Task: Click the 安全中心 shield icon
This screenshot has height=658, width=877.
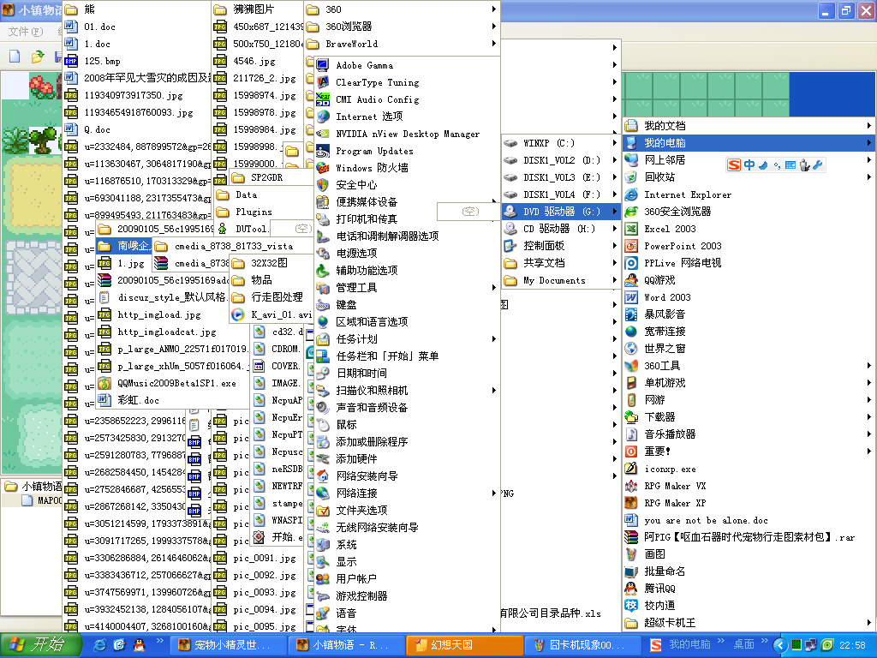Action: point(323,185)
